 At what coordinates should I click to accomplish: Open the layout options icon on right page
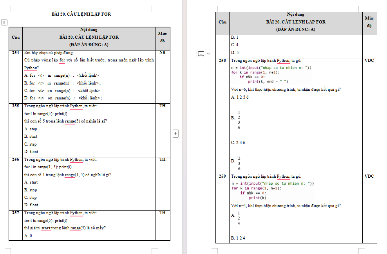(201, 53)
